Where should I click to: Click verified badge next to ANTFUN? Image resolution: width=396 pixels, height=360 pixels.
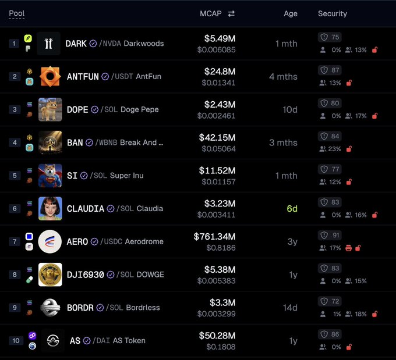click(105, 76)
